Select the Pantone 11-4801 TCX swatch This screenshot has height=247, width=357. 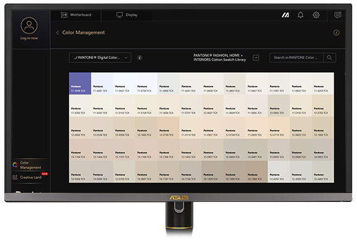coord(235,83)
